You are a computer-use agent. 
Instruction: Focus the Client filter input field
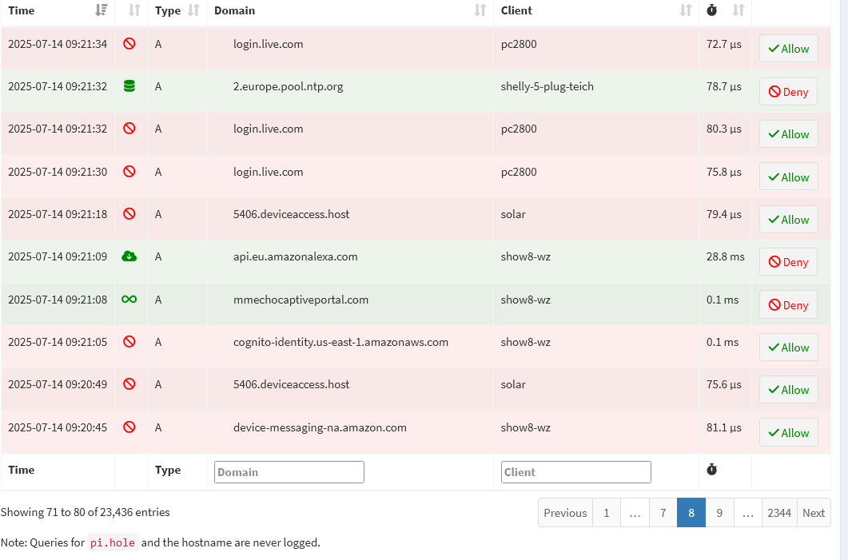pos(576,472)
